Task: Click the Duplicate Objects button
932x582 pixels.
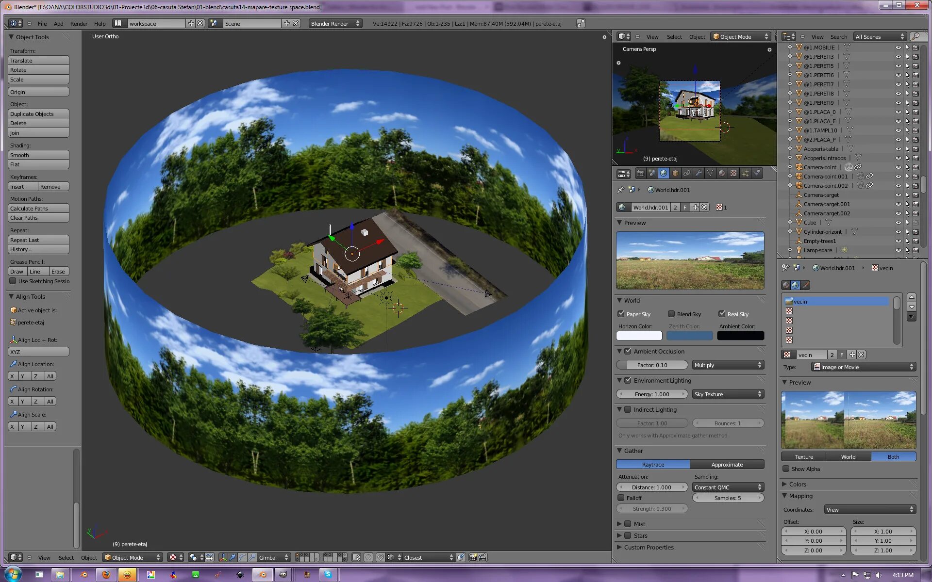Action: [x=38, y=114]
